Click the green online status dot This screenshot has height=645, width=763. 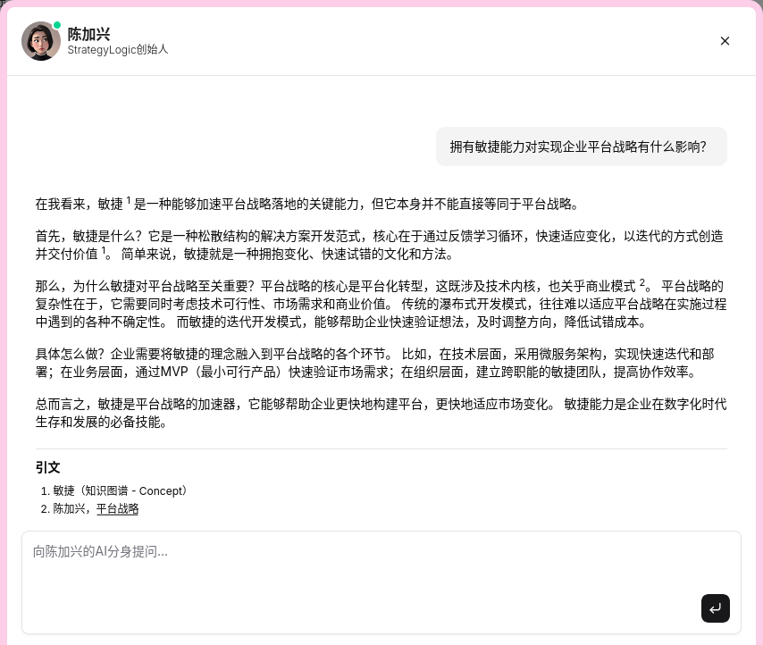coord(57,26)
